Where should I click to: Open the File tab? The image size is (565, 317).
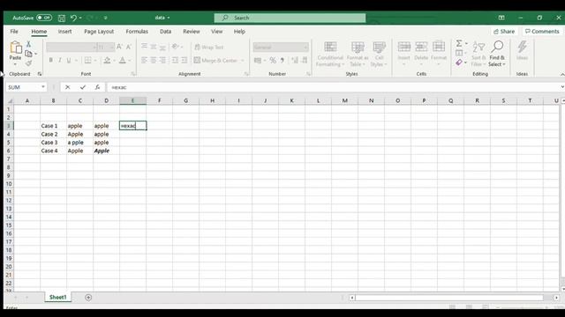tap(14, 32)
